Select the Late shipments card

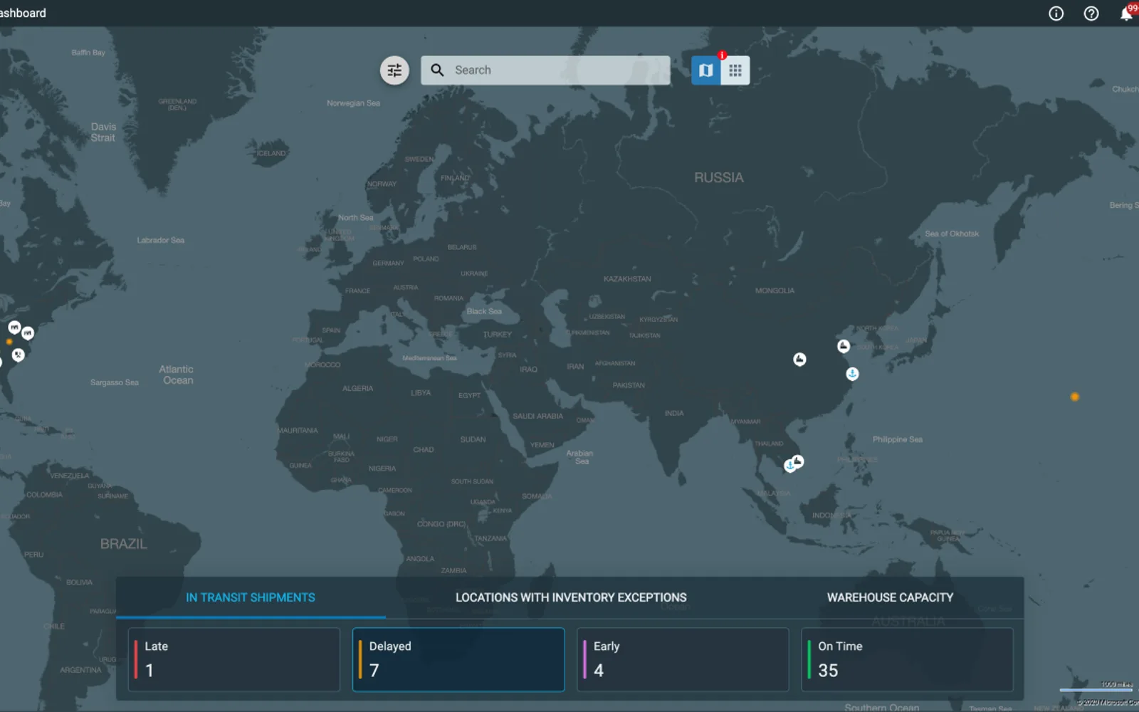tap(234, 659)
